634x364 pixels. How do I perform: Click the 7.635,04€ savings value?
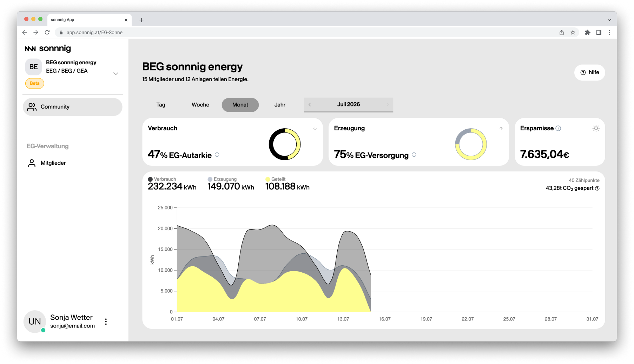click(544, 154)
